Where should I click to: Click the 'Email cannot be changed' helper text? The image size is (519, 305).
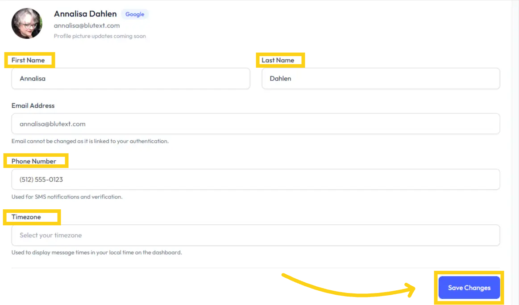coord(90,141)
